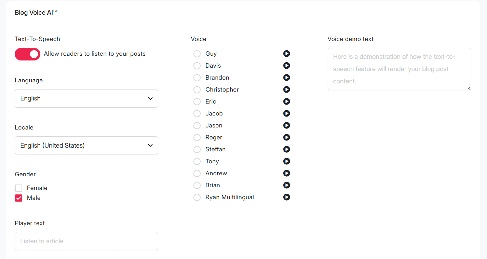The image size is (487, 259).
Task: Click the Player text input field
Action: pos(86,241)
